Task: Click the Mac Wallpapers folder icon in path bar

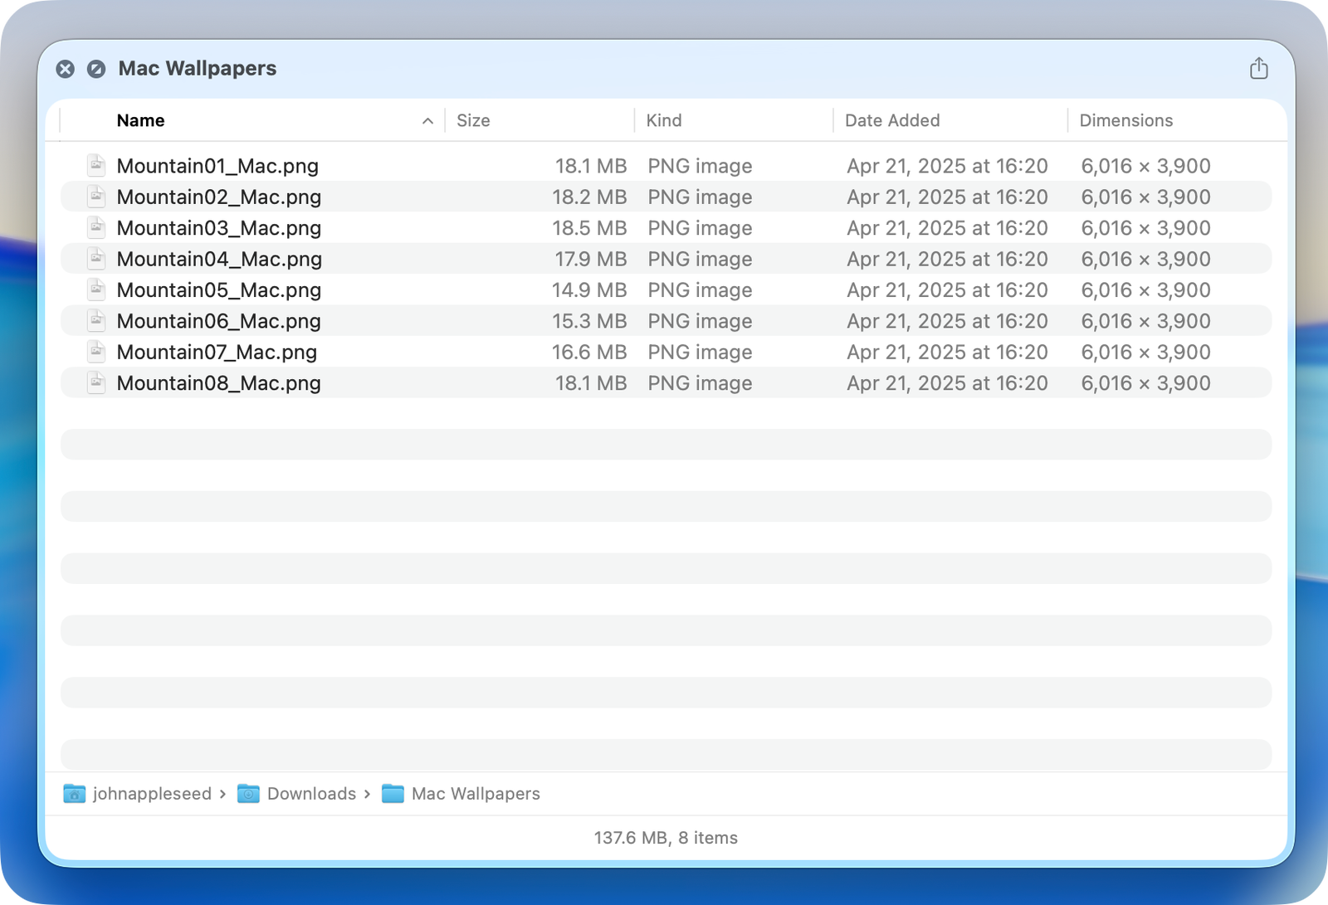Action: click(393, 794)
